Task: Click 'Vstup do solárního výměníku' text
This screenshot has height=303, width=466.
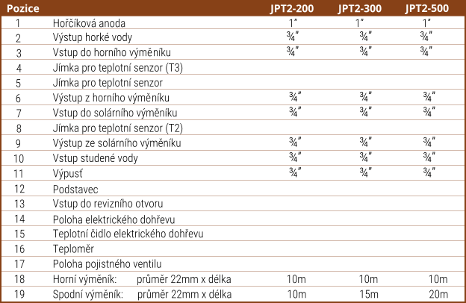Action: (115, 113)
